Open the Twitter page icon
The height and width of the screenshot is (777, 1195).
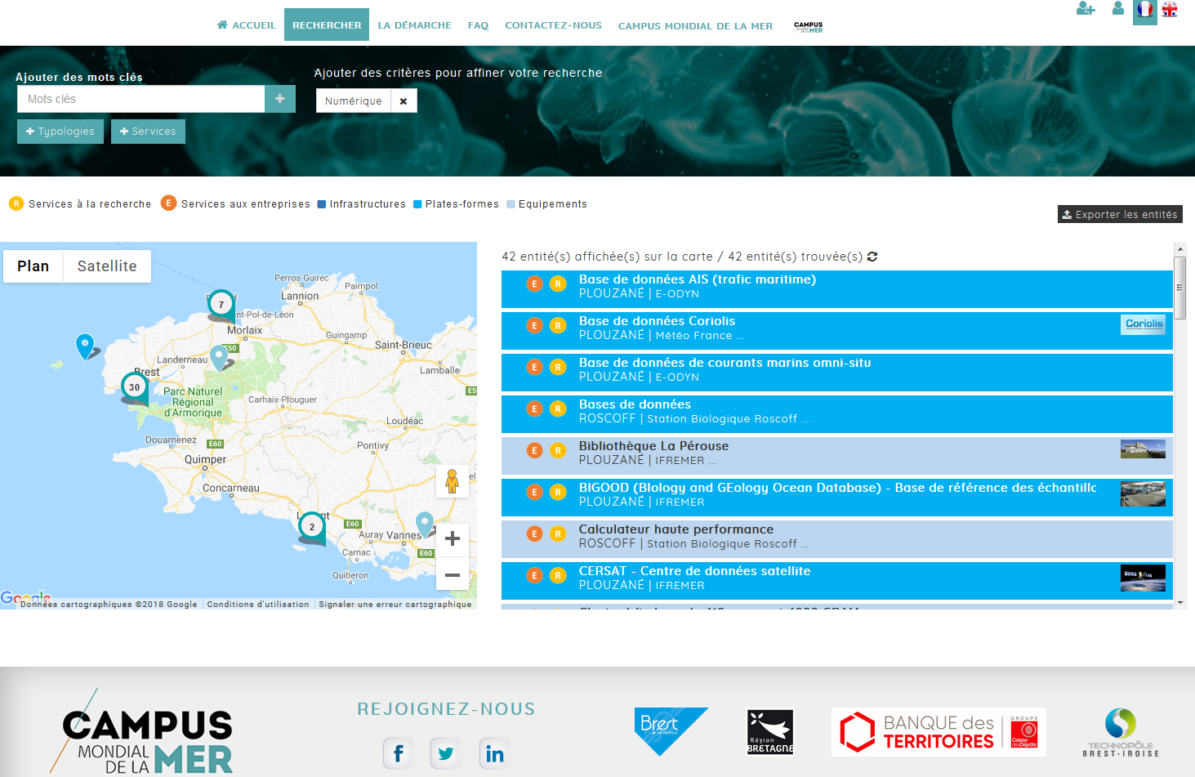446,753
